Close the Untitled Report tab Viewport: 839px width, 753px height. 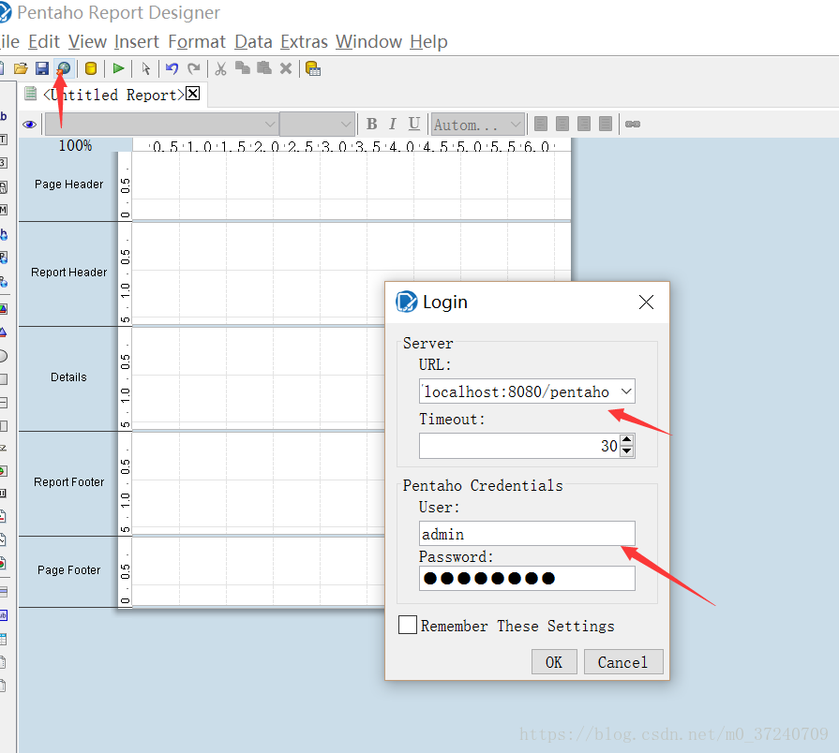(192, 94)
